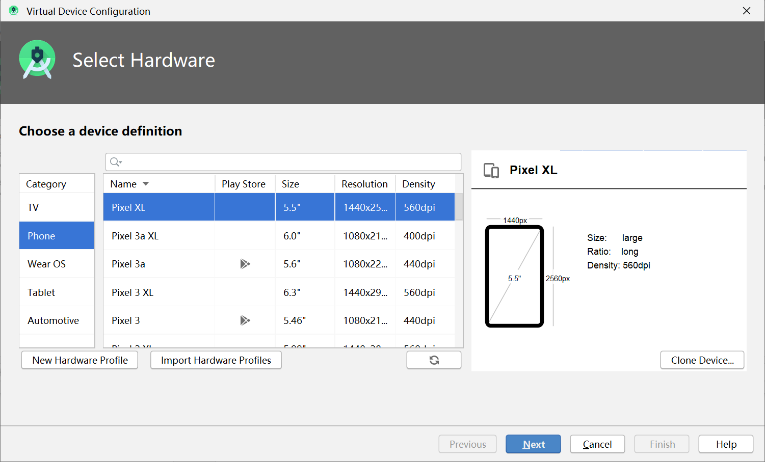This screenshot has width=765, height=462.
Task: Click the 6.0" size cell
Action: click(x=305, y=236)
